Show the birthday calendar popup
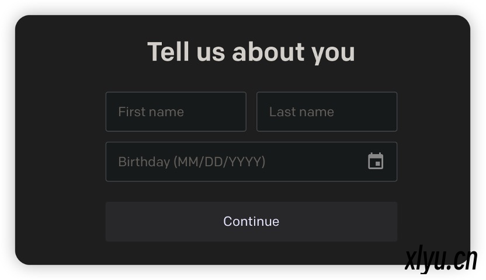The width and height of the screenshot is (486, 280). click(x=376, y=161)
